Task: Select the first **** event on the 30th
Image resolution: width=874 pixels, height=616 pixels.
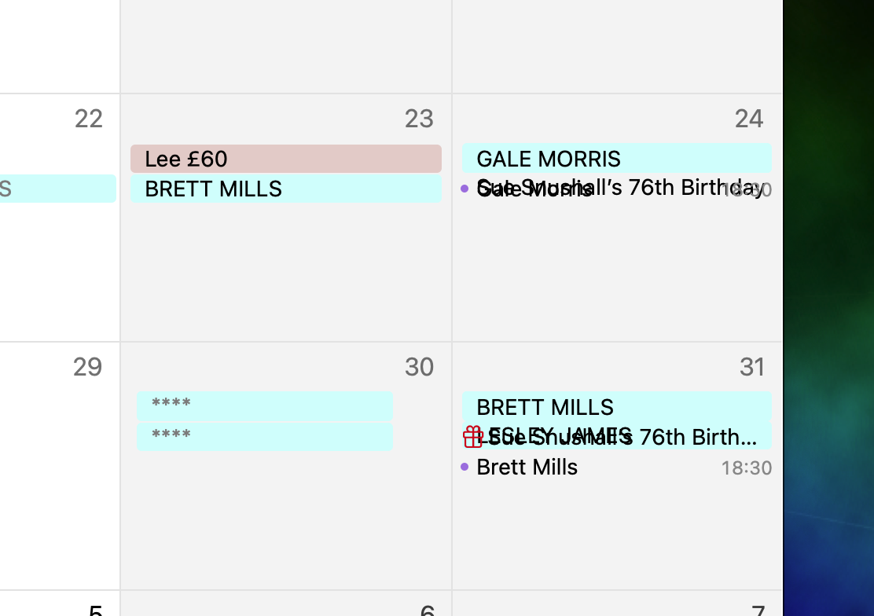Action: tap(264, 405)
